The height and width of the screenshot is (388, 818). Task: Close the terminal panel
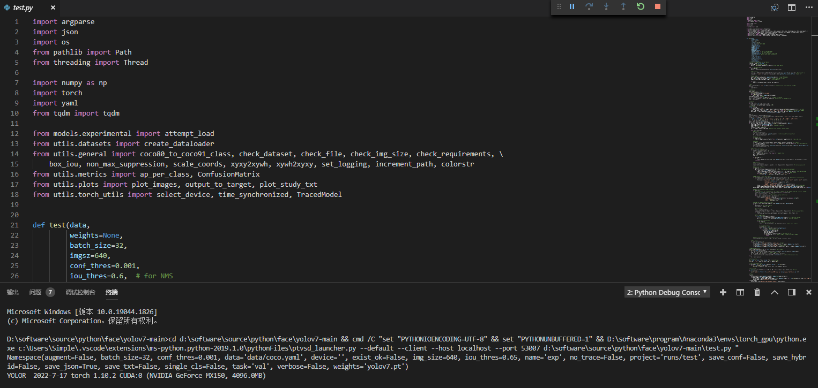pyautogui.click(x=809, y=292)
